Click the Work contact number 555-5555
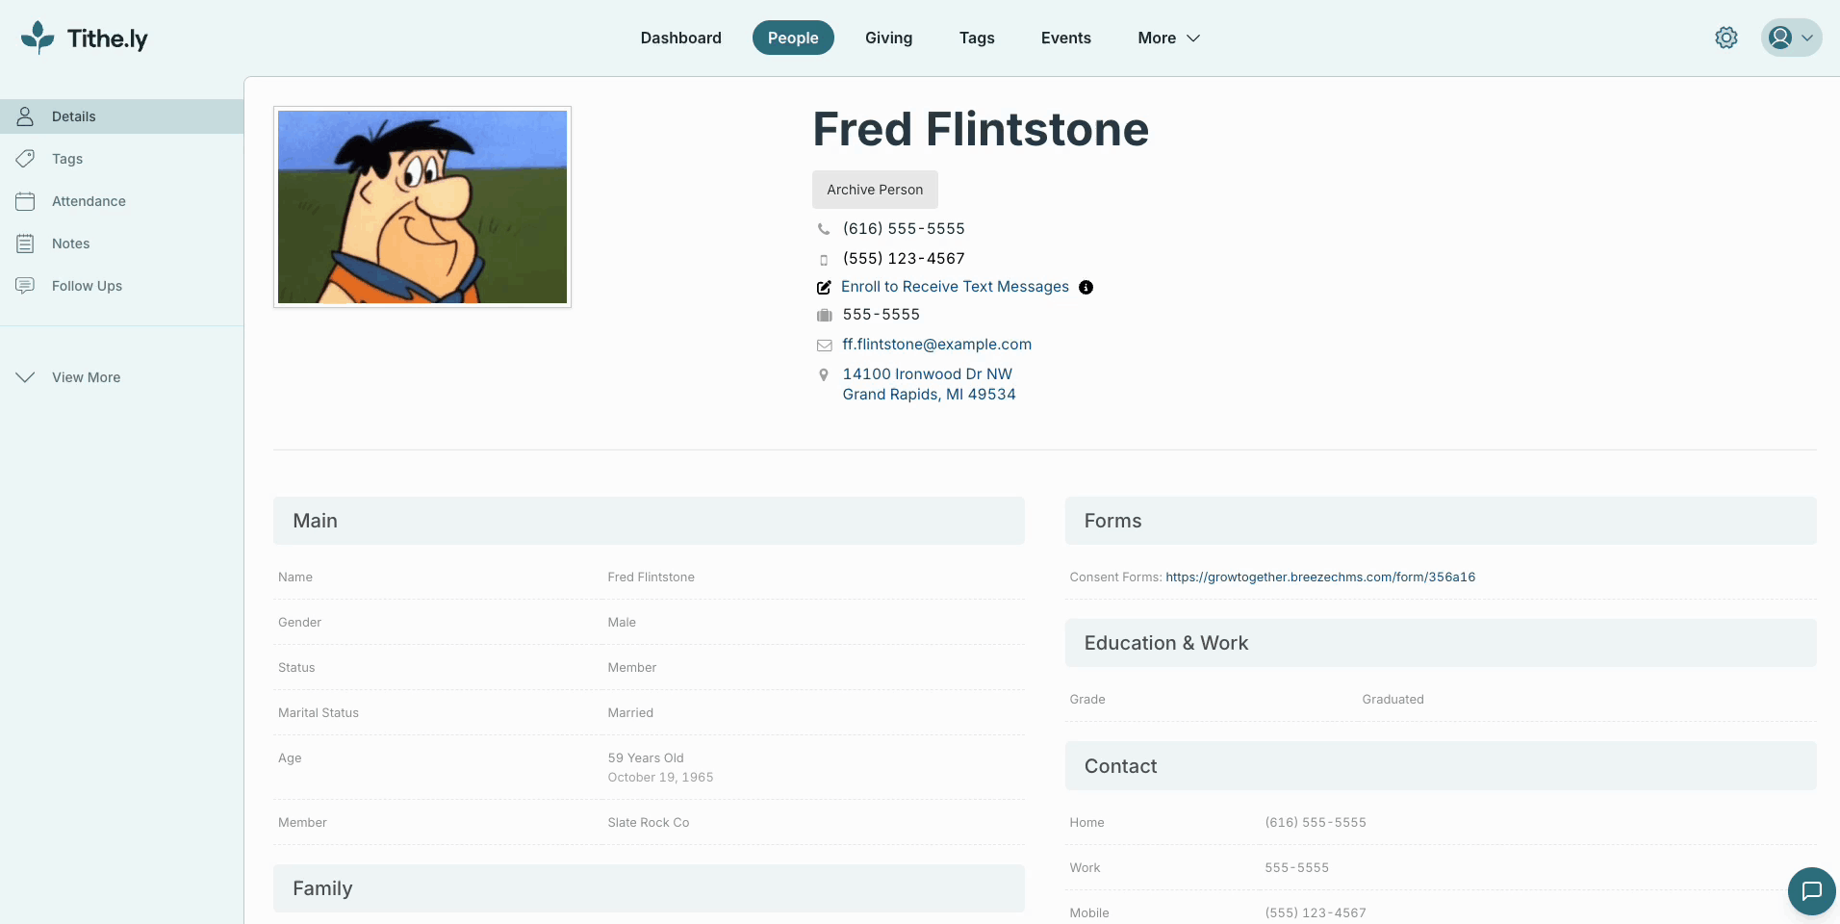 coord(1296,868)
